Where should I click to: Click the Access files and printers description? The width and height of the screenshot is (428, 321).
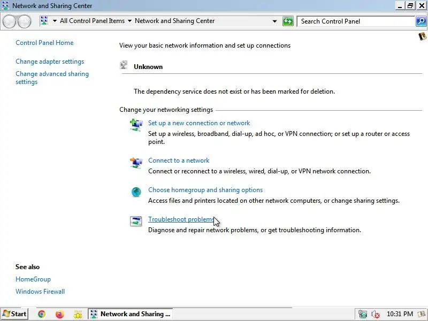(274, 201)
